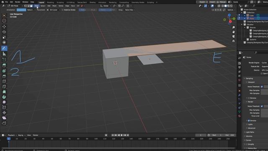Select the Rip Region tool
Screen dimensions: 268x151
pyautogui.click(x=4, y=123)
